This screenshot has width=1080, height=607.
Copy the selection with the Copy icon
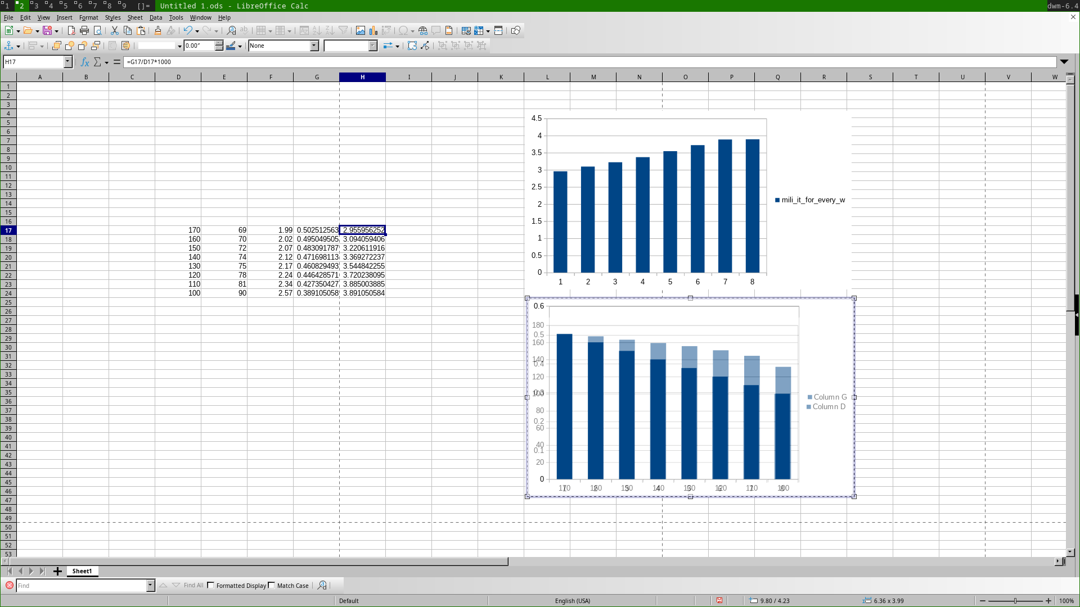click(x=128, y=30)
